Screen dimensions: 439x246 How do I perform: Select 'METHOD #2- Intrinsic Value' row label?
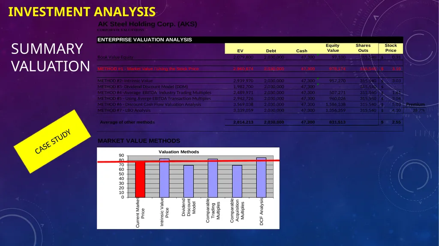(125, 81)
